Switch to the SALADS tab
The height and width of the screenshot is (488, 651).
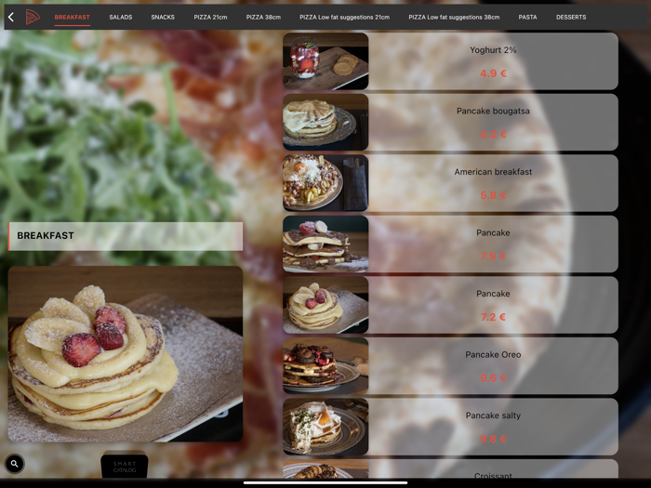pos(121,17)
